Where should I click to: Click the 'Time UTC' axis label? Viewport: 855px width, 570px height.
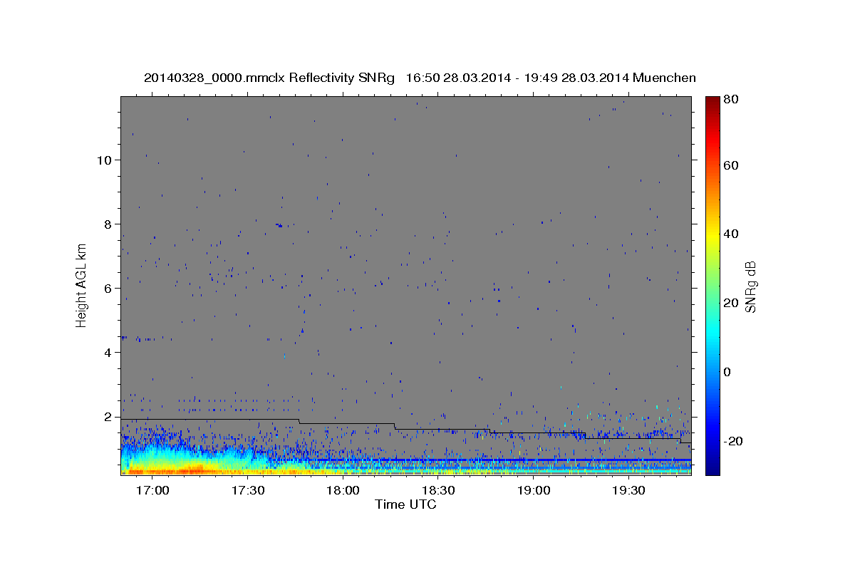point(405,504)
